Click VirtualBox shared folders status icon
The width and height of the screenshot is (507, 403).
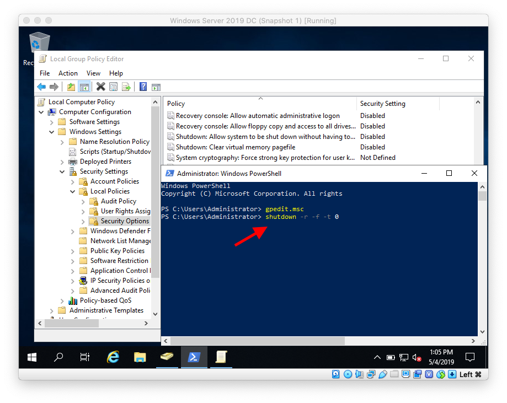coord(394,374)
